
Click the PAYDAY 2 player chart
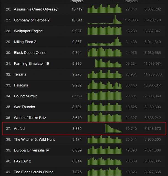(x=105, y=161)
